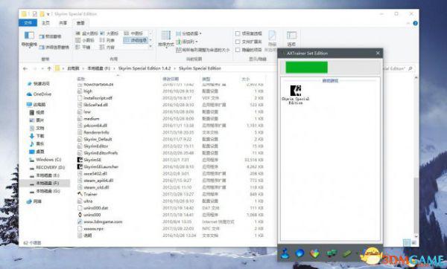Toggle the hidden items checkbox
This screenshot has height=269, width=447.
tap(238, 50)
